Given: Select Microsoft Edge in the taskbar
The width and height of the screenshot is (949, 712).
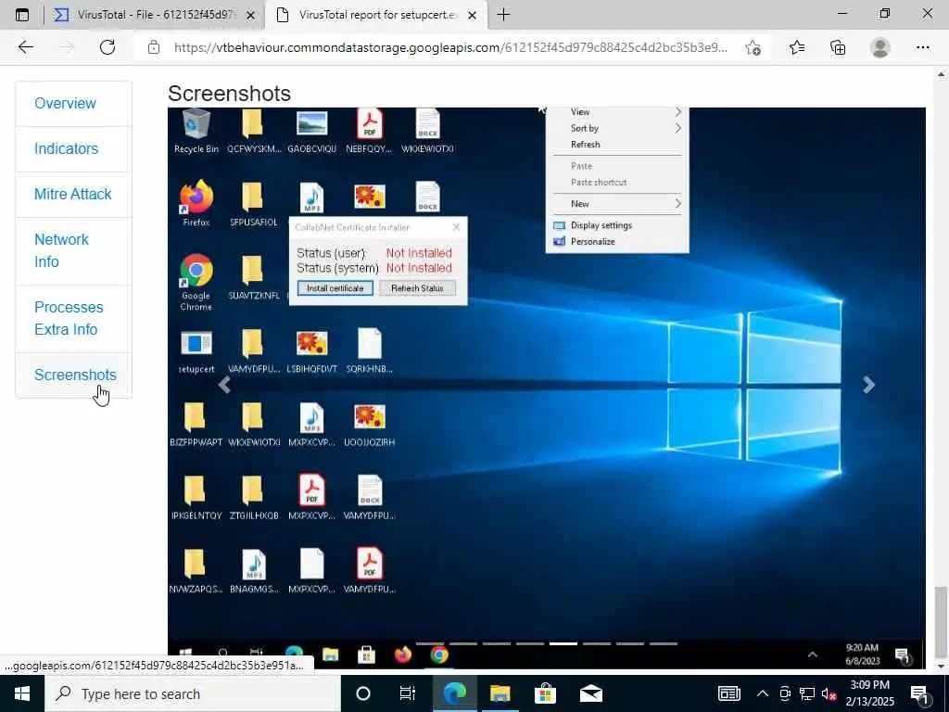Looking at the screenshot, I should click(454, 693).
